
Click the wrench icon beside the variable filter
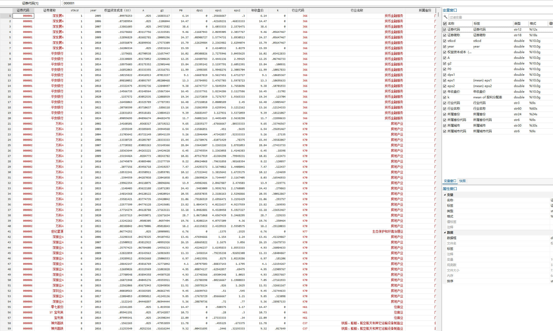click(445, 17)
